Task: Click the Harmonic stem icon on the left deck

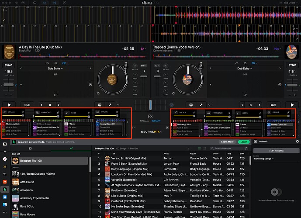Action: pos(37,112)
